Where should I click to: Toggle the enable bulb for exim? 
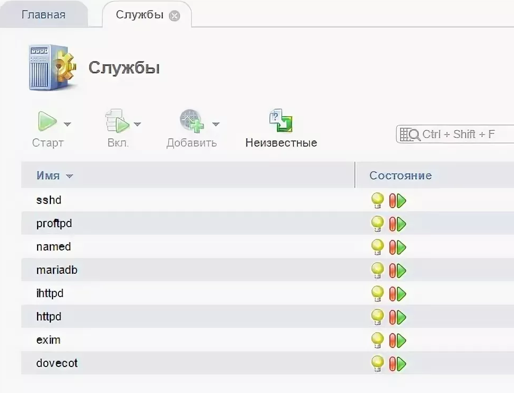[378, 340]
